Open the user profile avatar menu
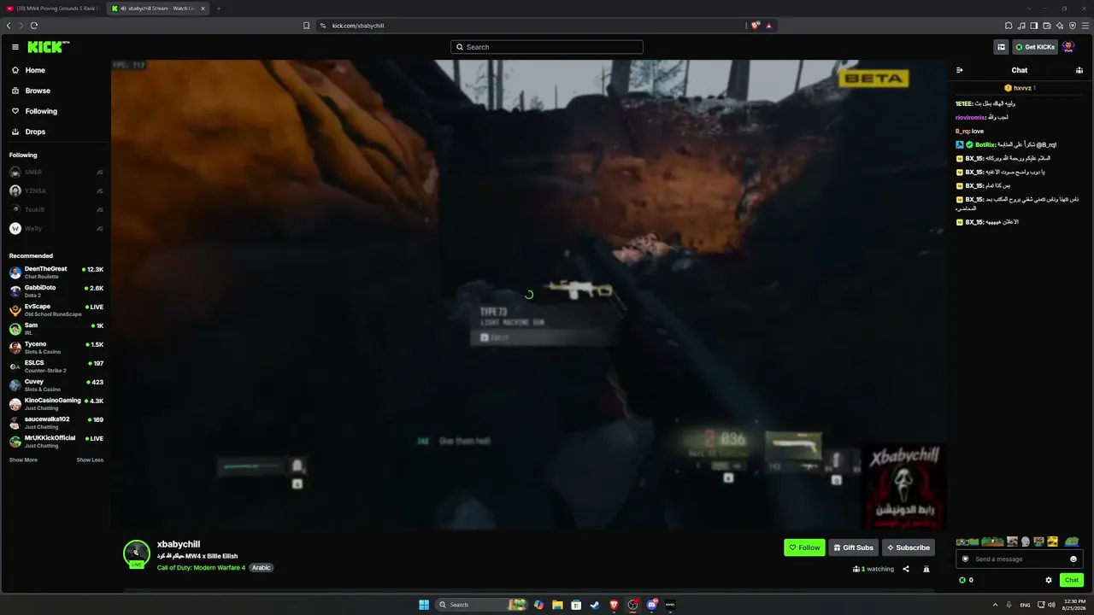 point(1068,47)
